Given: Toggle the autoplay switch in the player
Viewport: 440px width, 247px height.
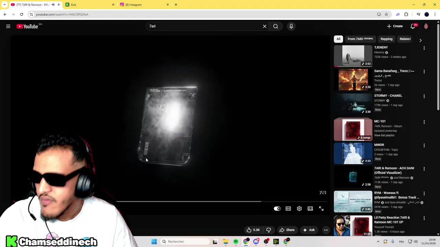Looking at the screenshot, I should [x=277, y=209].
